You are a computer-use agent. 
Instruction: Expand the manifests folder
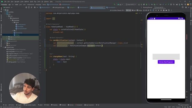5,12
